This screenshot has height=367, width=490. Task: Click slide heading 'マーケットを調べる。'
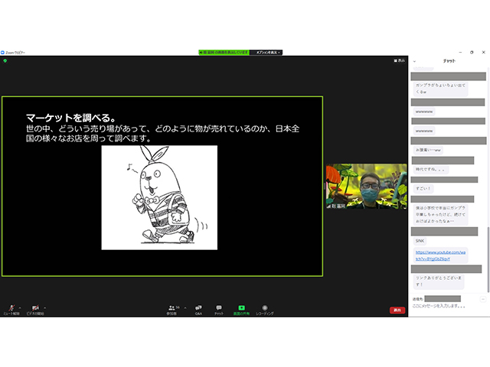click(71, 118)
